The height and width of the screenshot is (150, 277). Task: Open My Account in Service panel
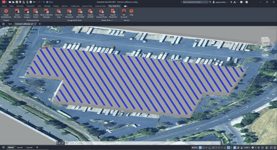point(124,13)
